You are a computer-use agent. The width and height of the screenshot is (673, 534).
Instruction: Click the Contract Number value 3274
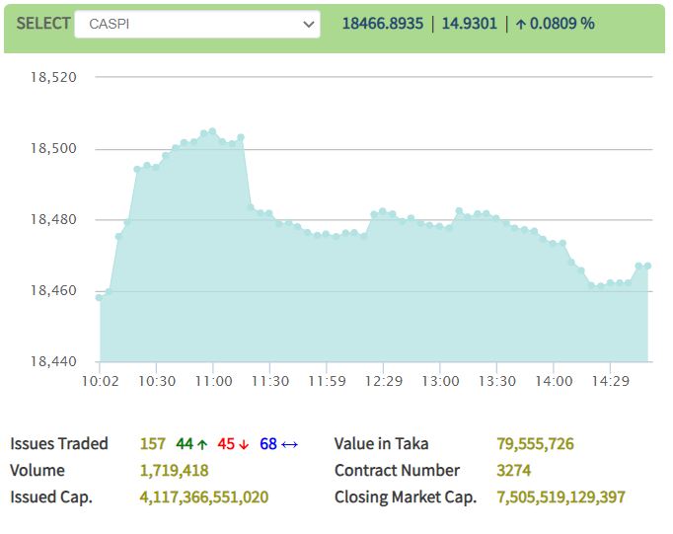512,471
